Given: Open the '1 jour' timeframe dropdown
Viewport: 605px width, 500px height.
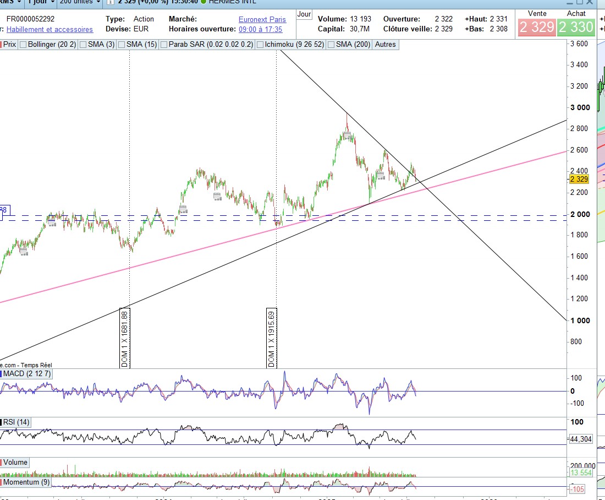Looking at the screenshot, I should point(41,2).
